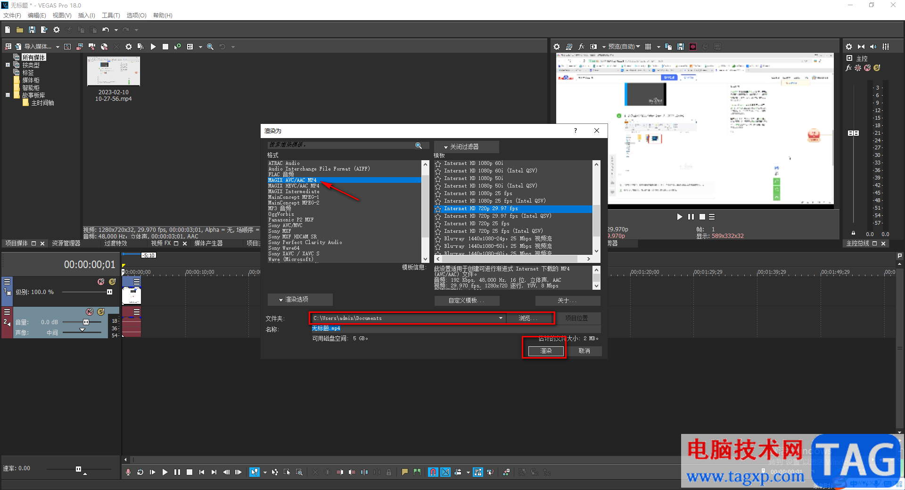Undo the last action via the curved arrow
The image size is (905, 490).
pos(106,30)
